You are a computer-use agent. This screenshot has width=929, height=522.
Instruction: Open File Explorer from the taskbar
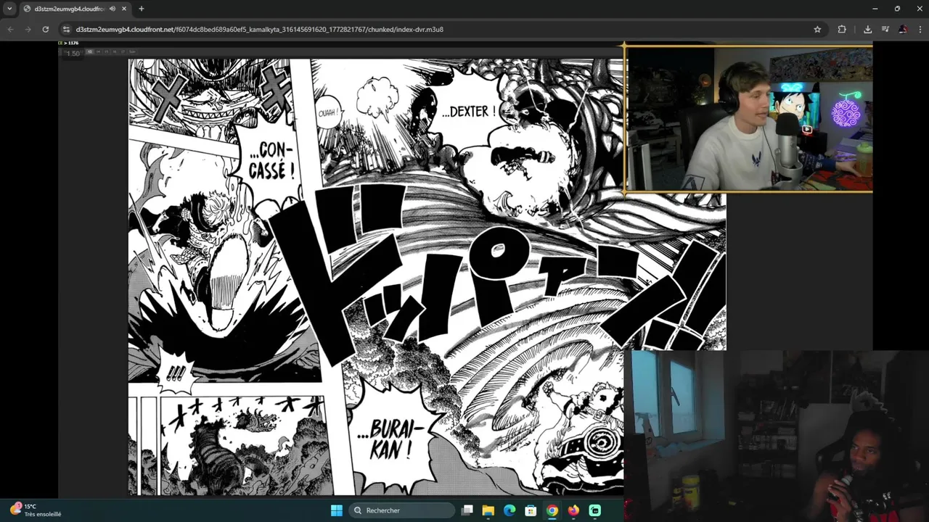click(x=488, y=510)
